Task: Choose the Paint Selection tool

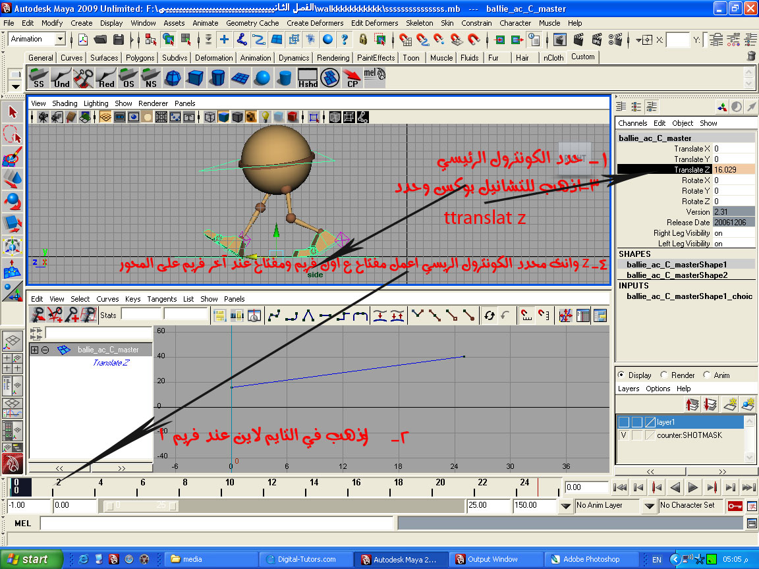Action: pos(13,157)
